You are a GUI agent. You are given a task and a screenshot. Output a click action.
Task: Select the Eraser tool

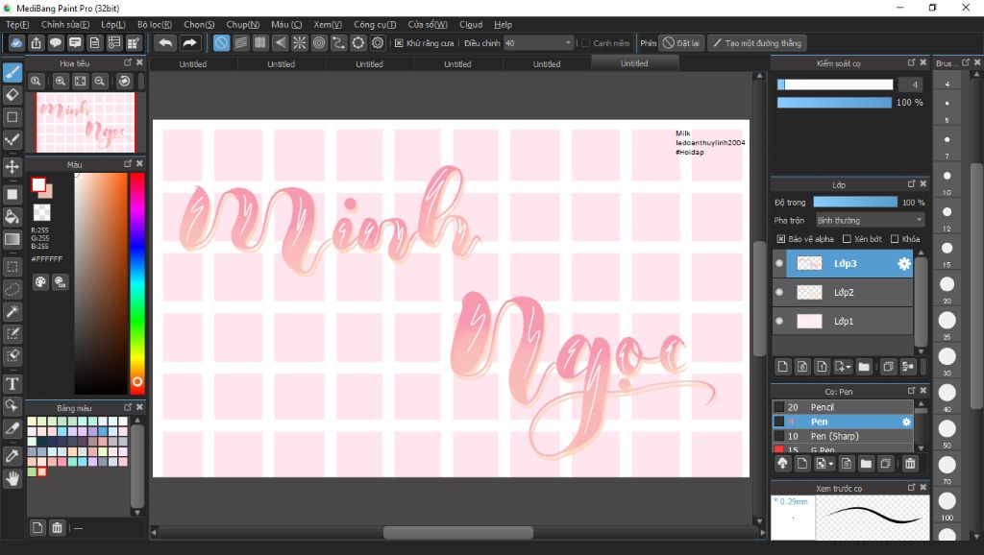(x=12, y=95)
